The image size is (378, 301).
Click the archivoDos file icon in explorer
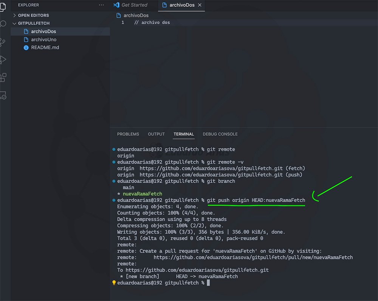pyautogui.click(x=26, y=32)
